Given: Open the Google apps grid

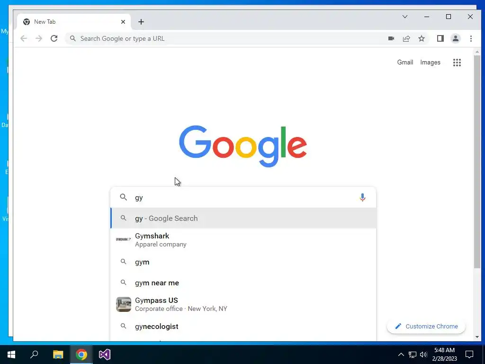Looking at the screenshot, I should [x=457, y=63].
